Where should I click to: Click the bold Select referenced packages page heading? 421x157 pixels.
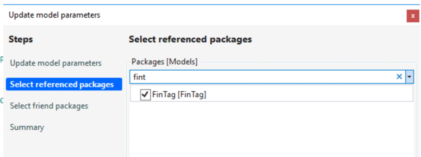[190, 39]
